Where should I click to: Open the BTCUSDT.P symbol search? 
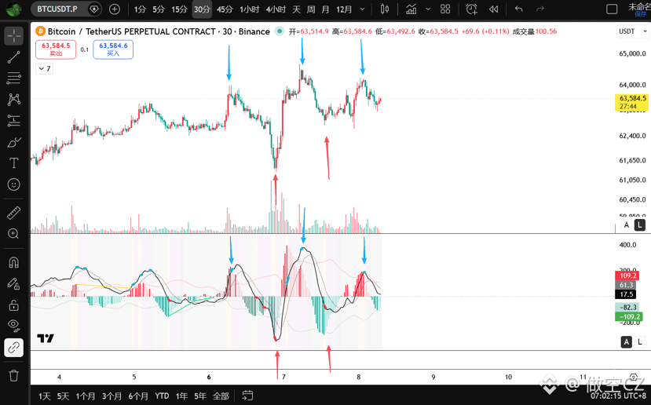[x=57, y=9]
